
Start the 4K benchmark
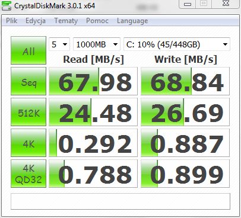pos(28,143)
